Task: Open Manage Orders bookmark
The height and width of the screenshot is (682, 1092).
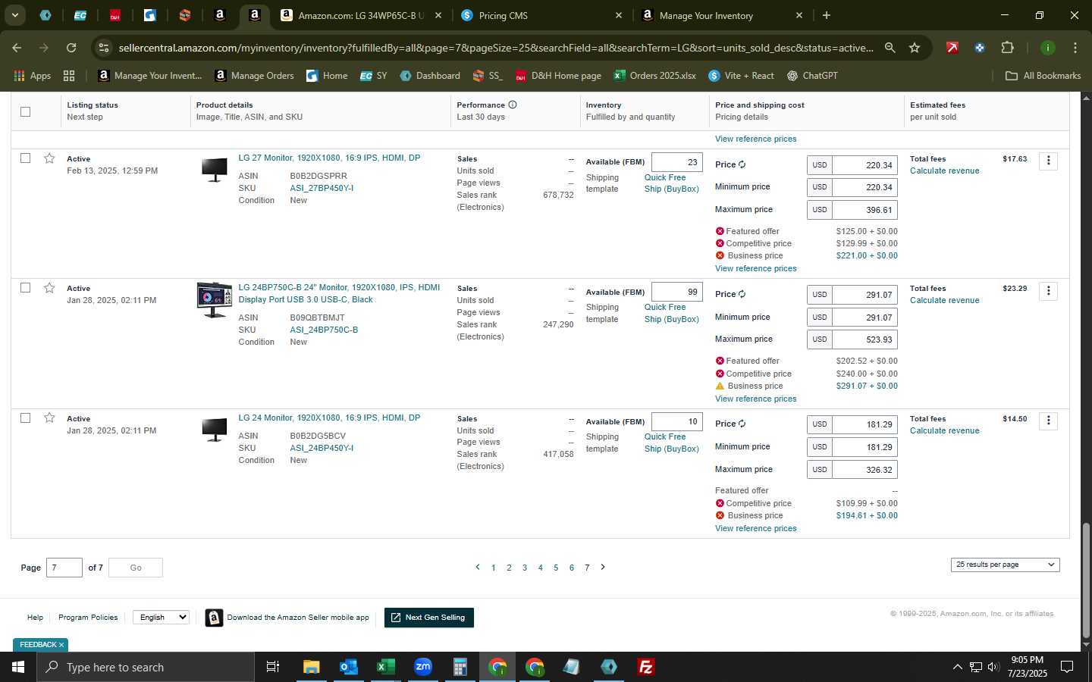Action: coord(254,76)
